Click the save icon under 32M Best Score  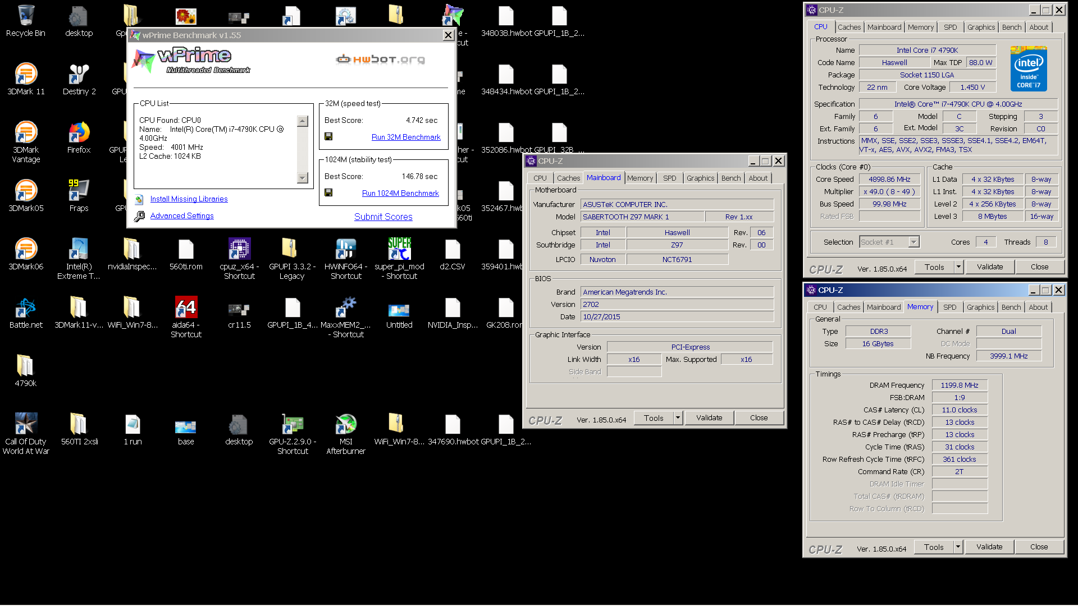point(328,136)
